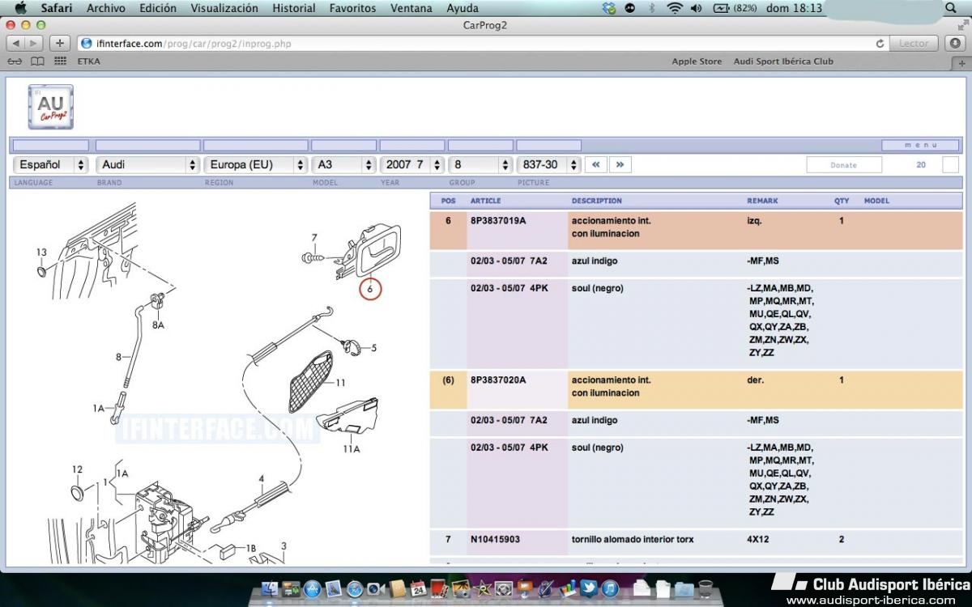
Task: Open the Picture dropdown showing 837-30
Action: (x=549, y=164)
